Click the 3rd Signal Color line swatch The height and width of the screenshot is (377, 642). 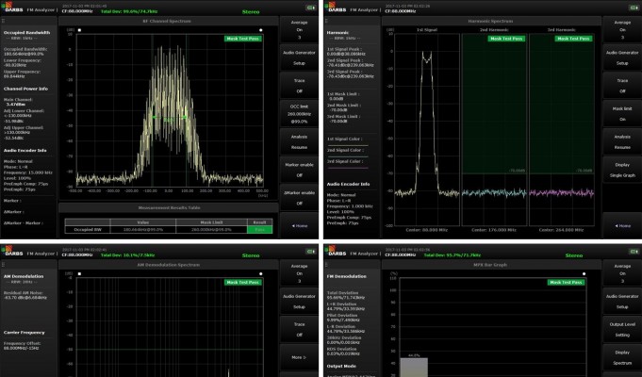pos(348,168)
